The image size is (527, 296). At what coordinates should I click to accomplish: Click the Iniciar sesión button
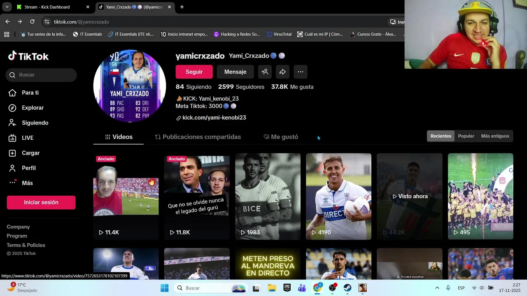[x=41, y=202]
